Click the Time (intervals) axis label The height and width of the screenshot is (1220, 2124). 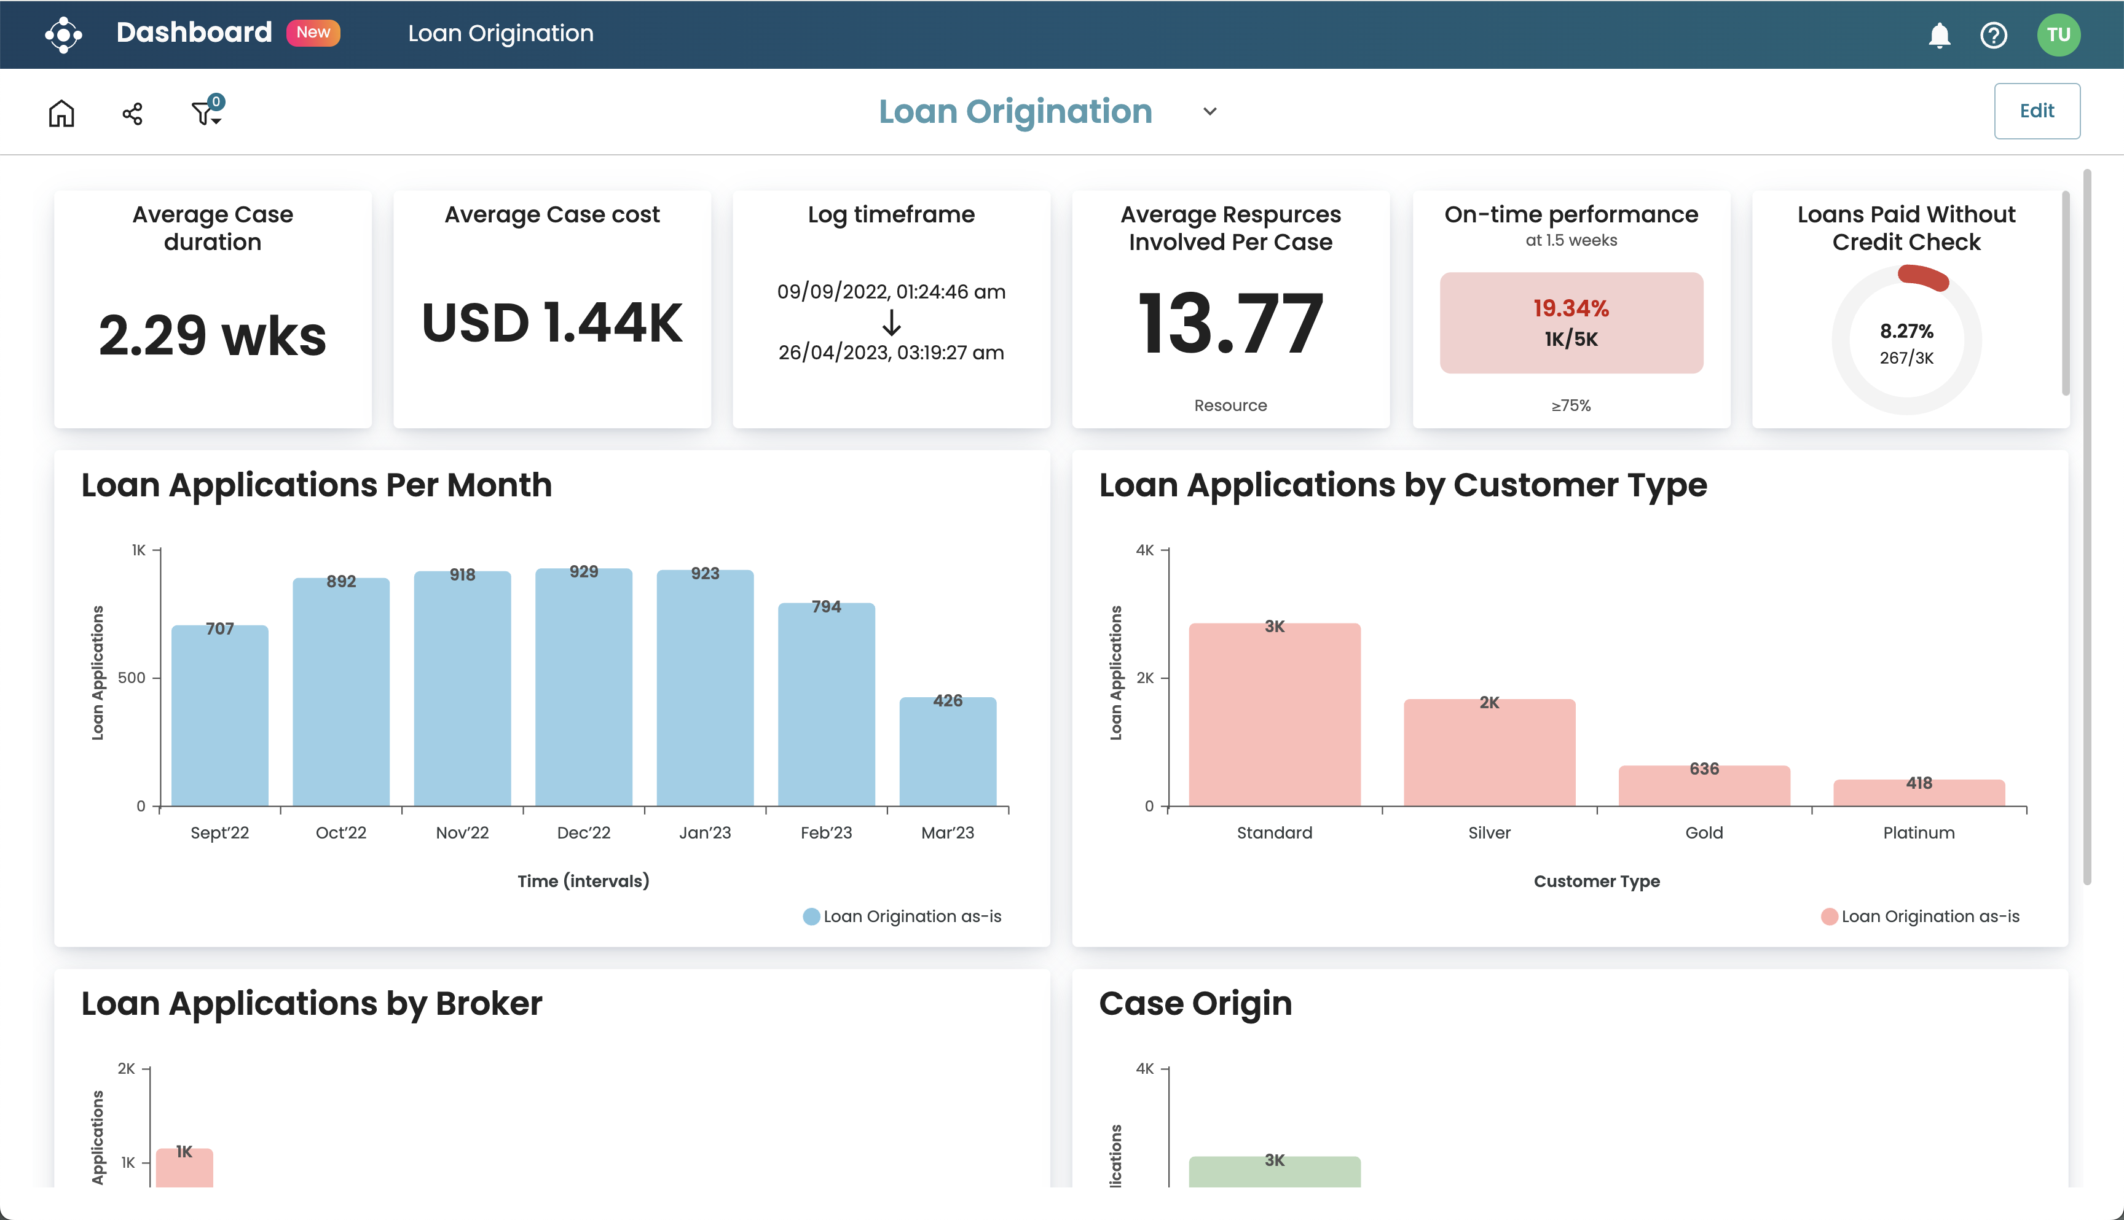click(583, 881)
